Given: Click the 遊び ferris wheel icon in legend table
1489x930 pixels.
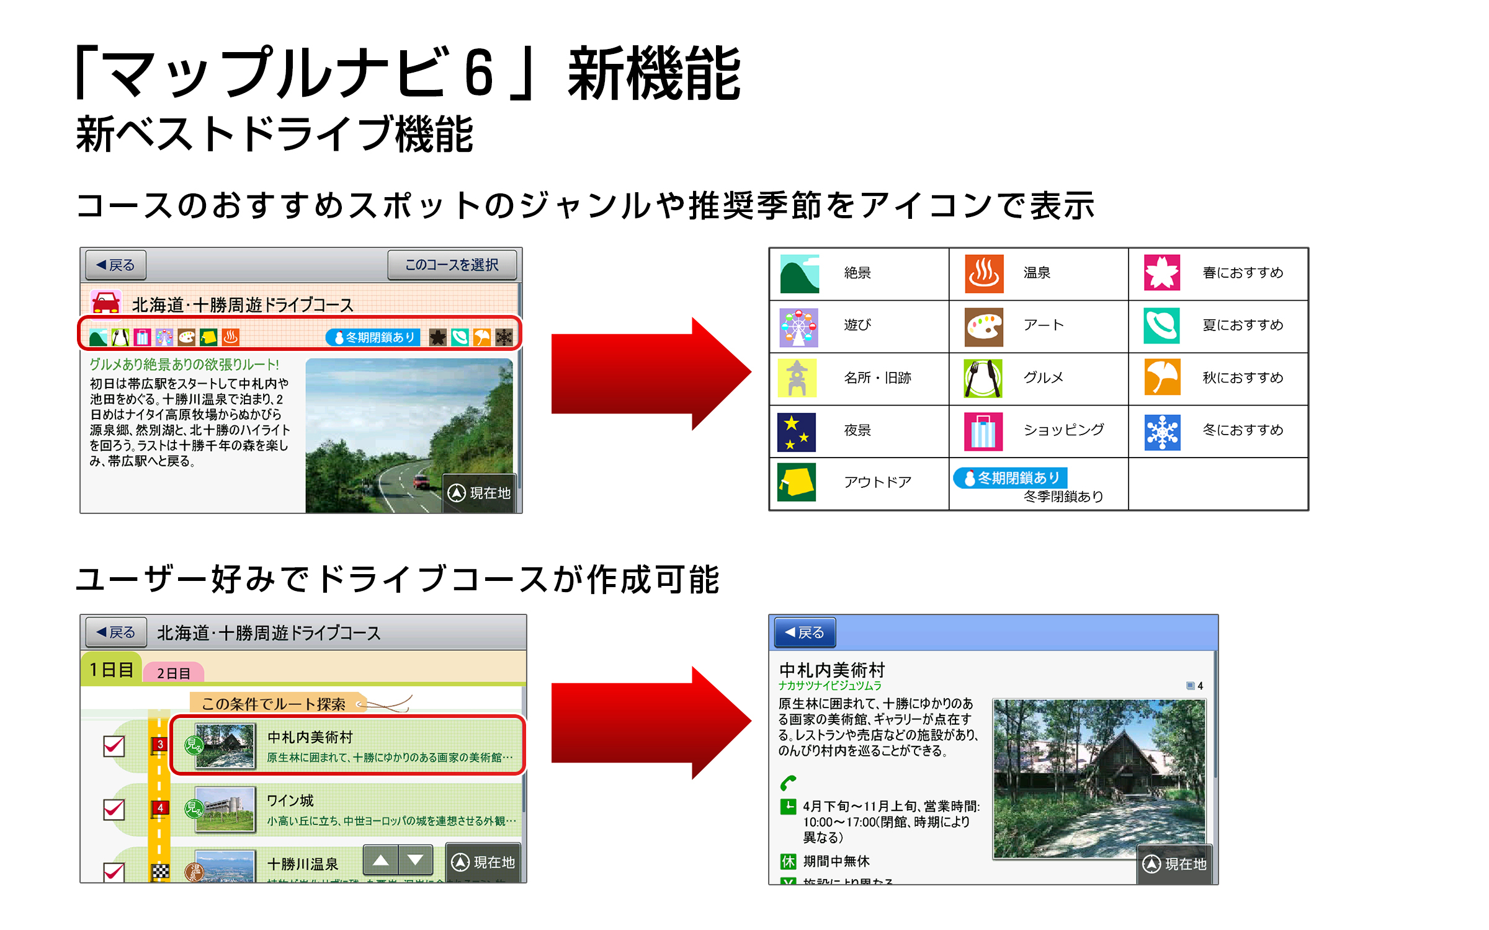Looking at the screenshot, I should click(798, 327).
